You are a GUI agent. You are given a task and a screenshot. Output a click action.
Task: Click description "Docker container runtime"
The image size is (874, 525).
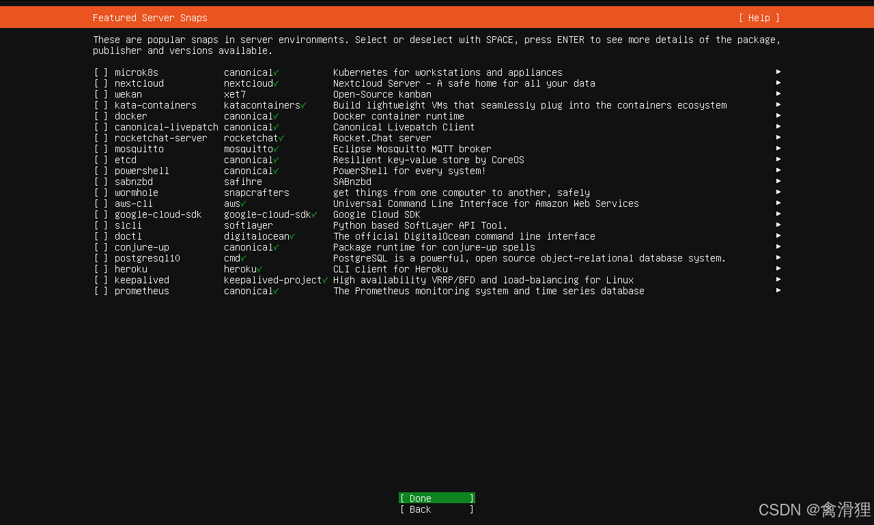pyautogui.click(x=399, y=116)
